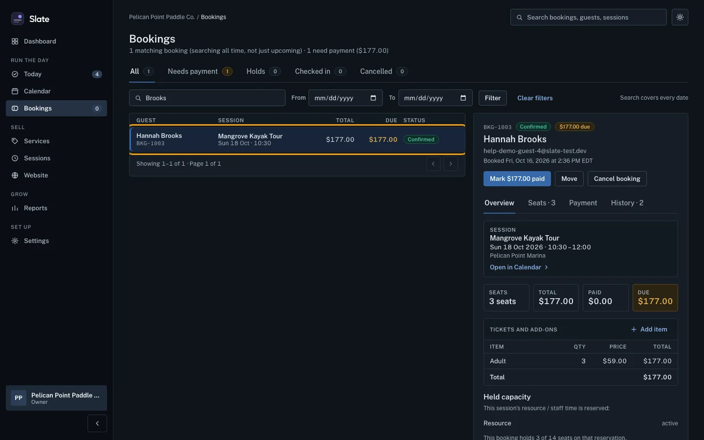The image size is (704, 440).
Task: Click the Cancel booking button
Action: (x=617, y=179)
